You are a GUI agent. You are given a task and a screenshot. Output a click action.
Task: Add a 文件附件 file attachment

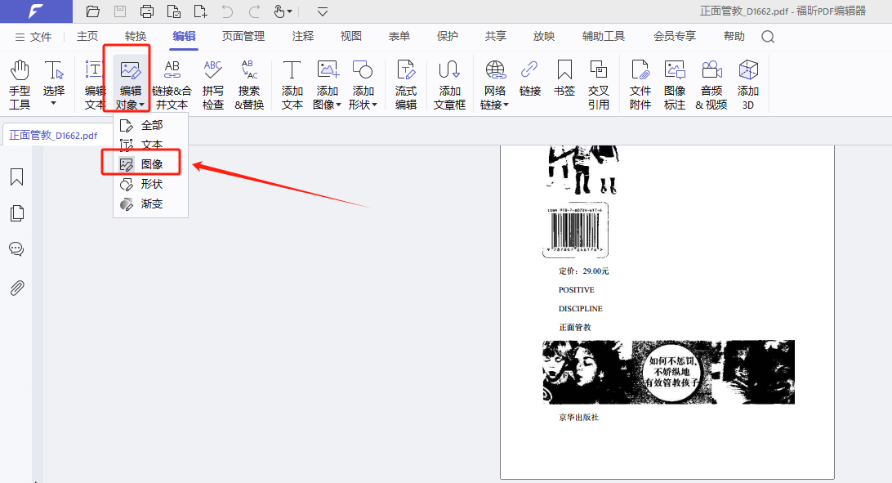click(640, 84)
